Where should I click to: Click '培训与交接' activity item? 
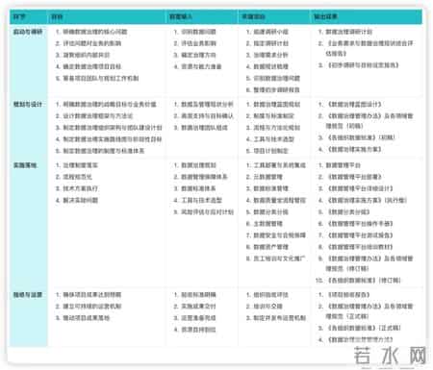coord(267,307)
